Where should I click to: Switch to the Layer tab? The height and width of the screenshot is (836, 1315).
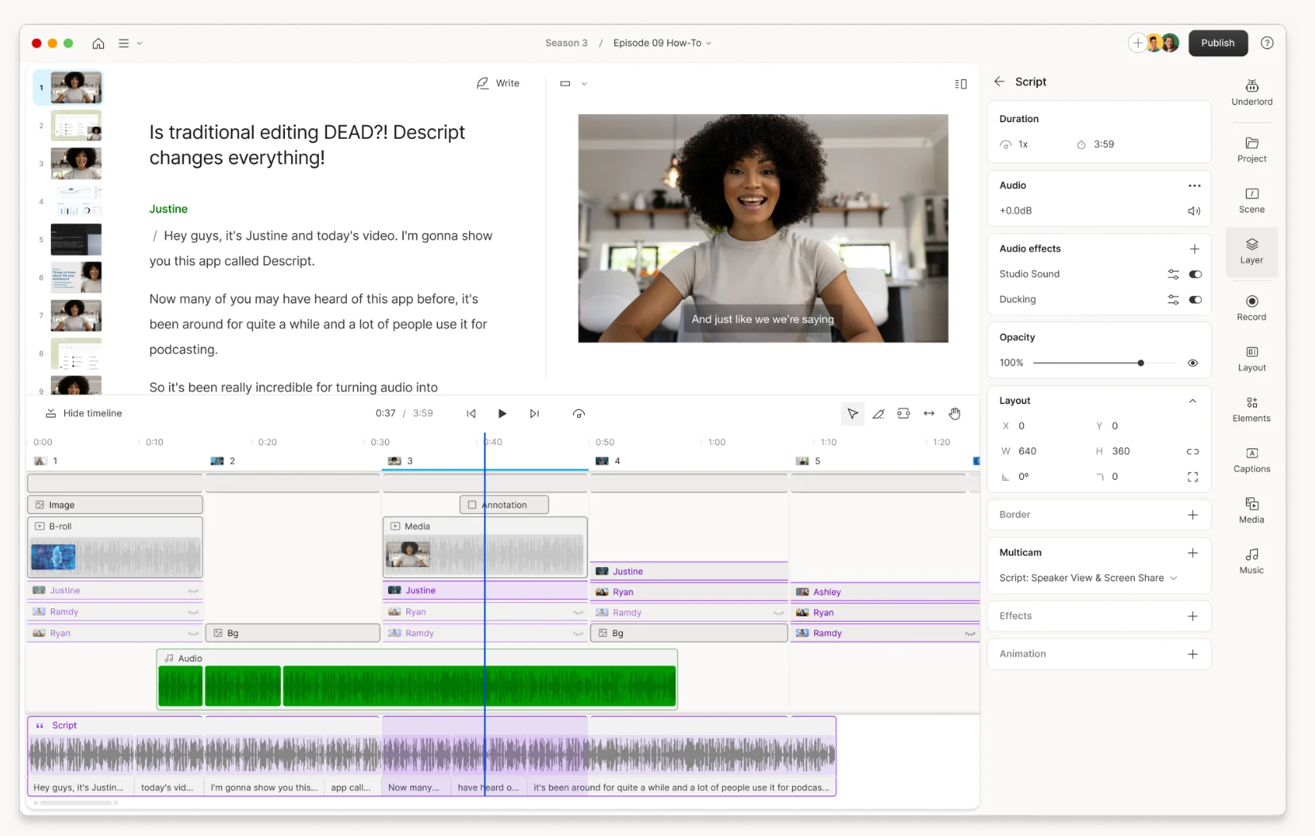click(x=1252, y=251)
